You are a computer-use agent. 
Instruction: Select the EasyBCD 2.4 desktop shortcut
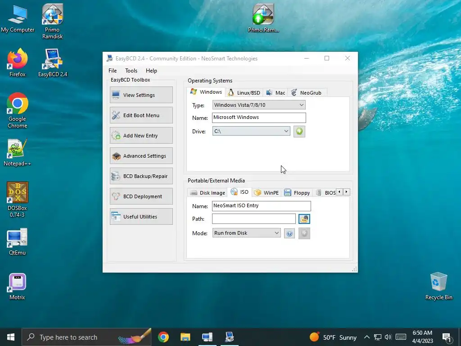tap(53, 63)
